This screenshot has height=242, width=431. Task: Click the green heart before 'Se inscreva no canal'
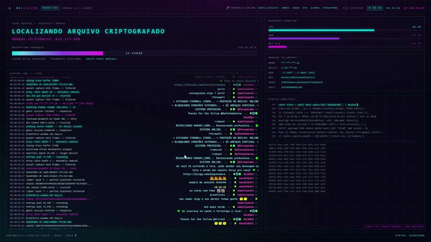click(x=179, y=211)
